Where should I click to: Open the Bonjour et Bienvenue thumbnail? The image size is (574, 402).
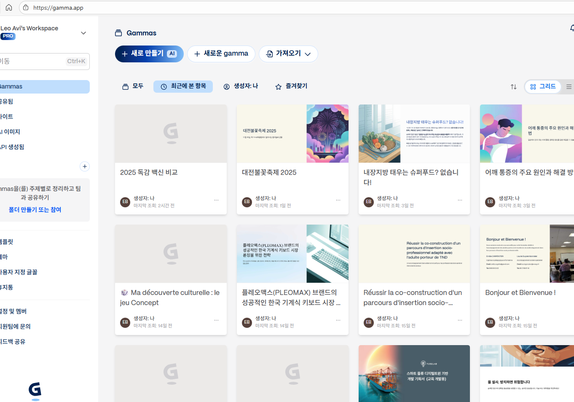(527, 254)
